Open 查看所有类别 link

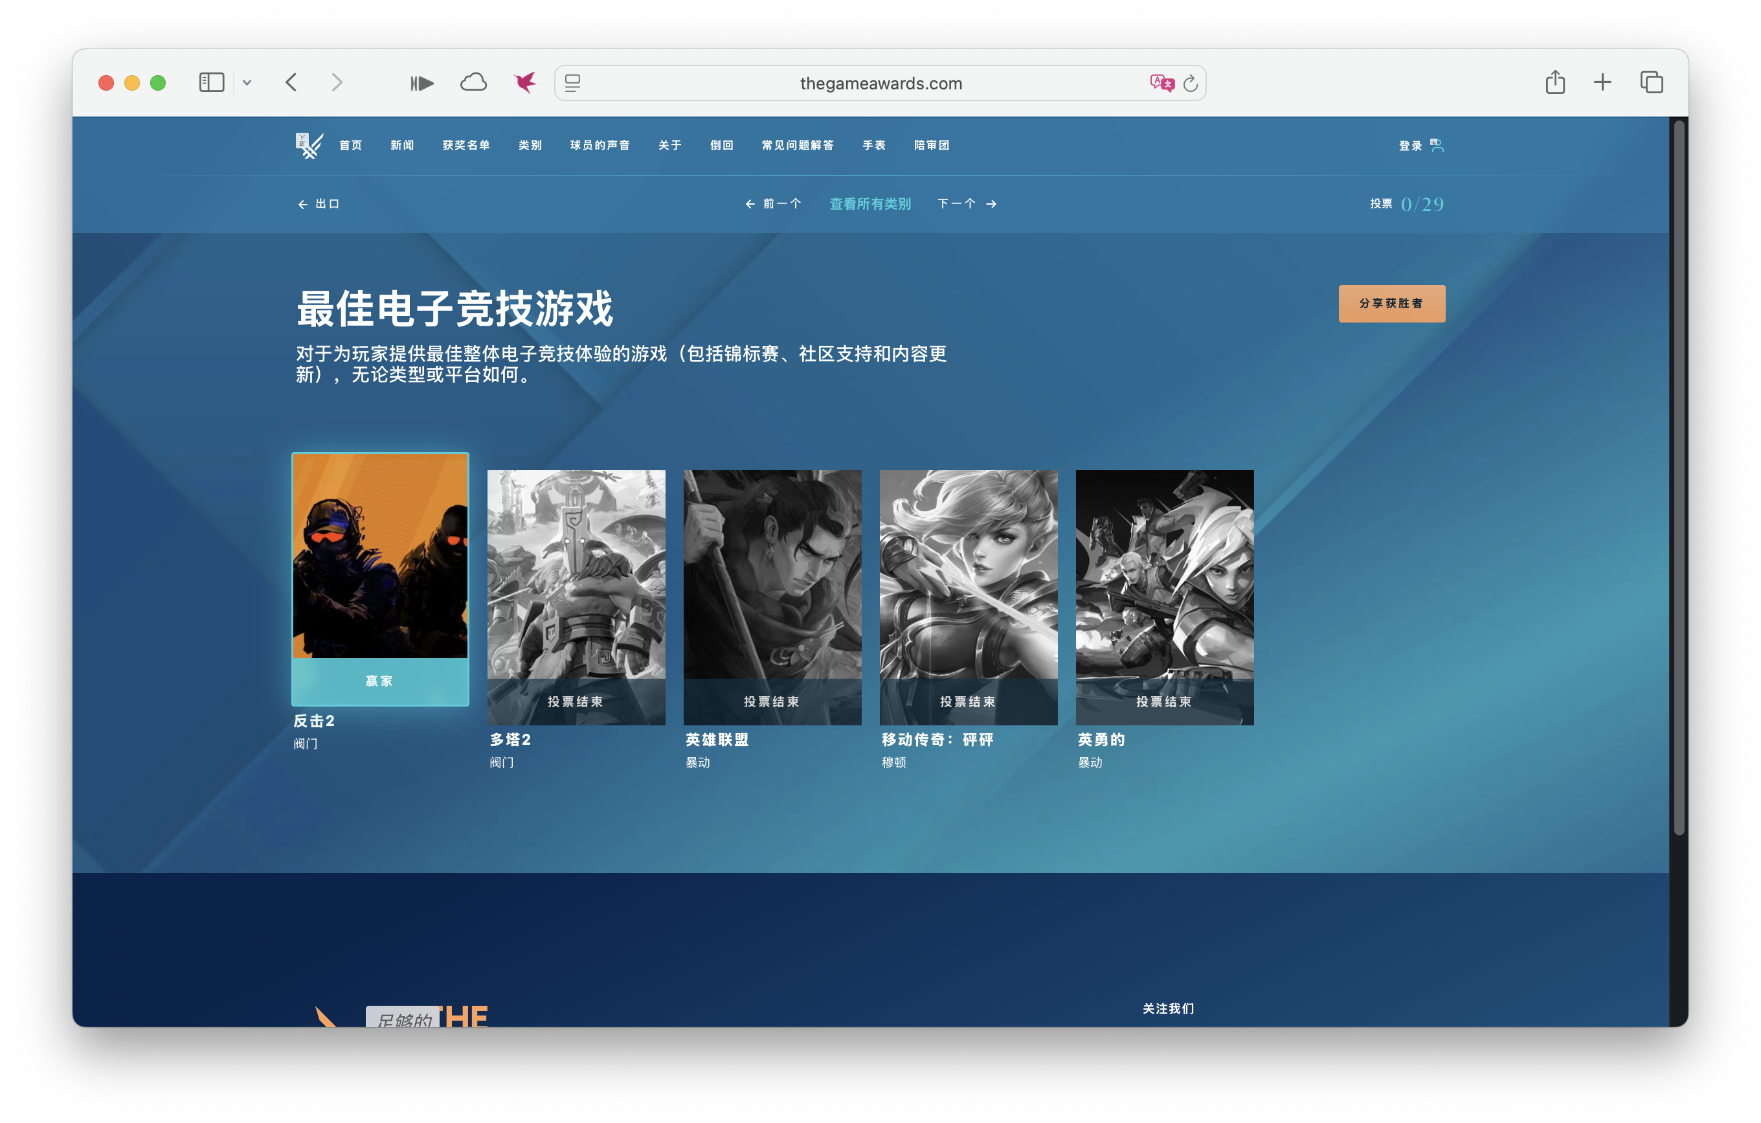pyautogui.click(x=869, y=204)
